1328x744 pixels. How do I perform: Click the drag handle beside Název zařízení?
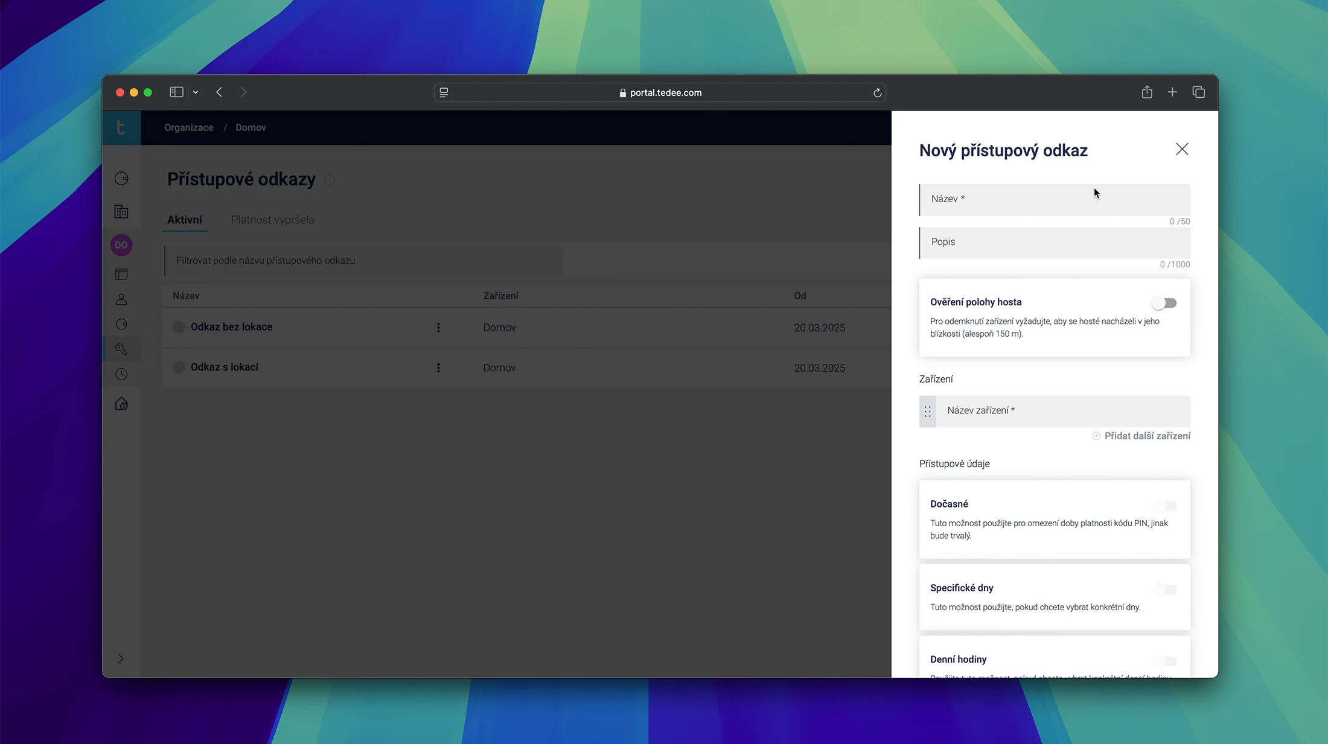coord(927,412)
